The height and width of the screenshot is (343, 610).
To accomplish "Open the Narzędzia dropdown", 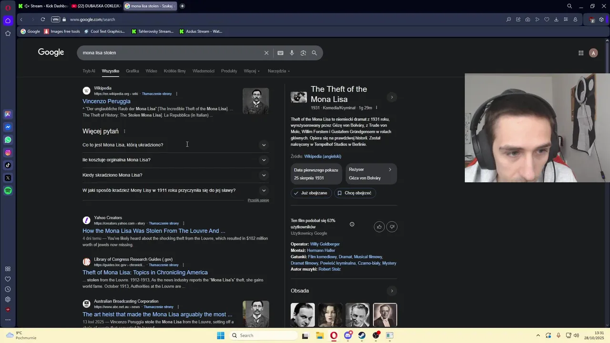I will click(x=279, y=71).
